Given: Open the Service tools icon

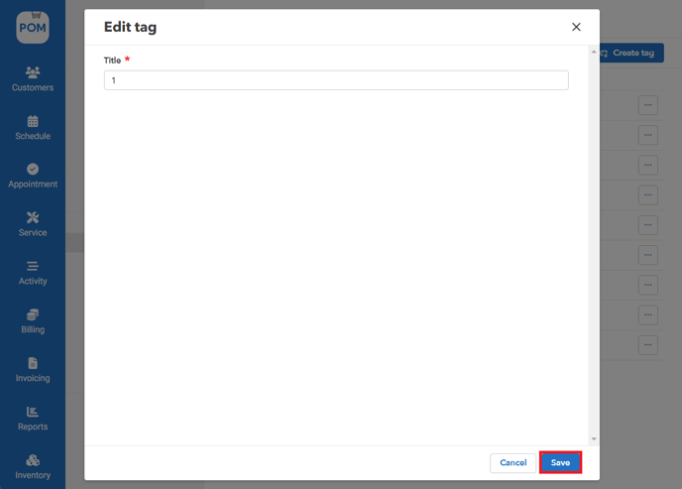Looking at the screenshot, I should pos(33,217).
